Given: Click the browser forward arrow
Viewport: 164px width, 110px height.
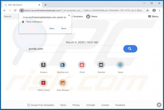Looking at the screenshot, I should pyautogui.click(x=10, y=11).
